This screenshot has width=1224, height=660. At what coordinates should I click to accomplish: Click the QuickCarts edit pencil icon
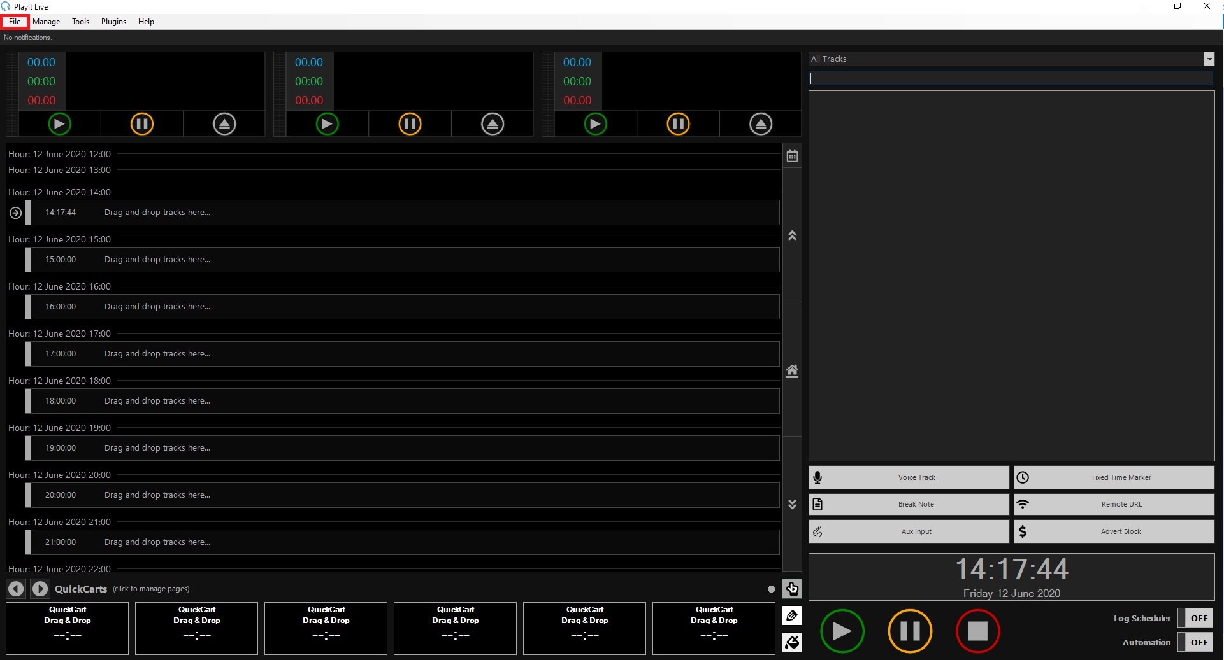[792, 615]
